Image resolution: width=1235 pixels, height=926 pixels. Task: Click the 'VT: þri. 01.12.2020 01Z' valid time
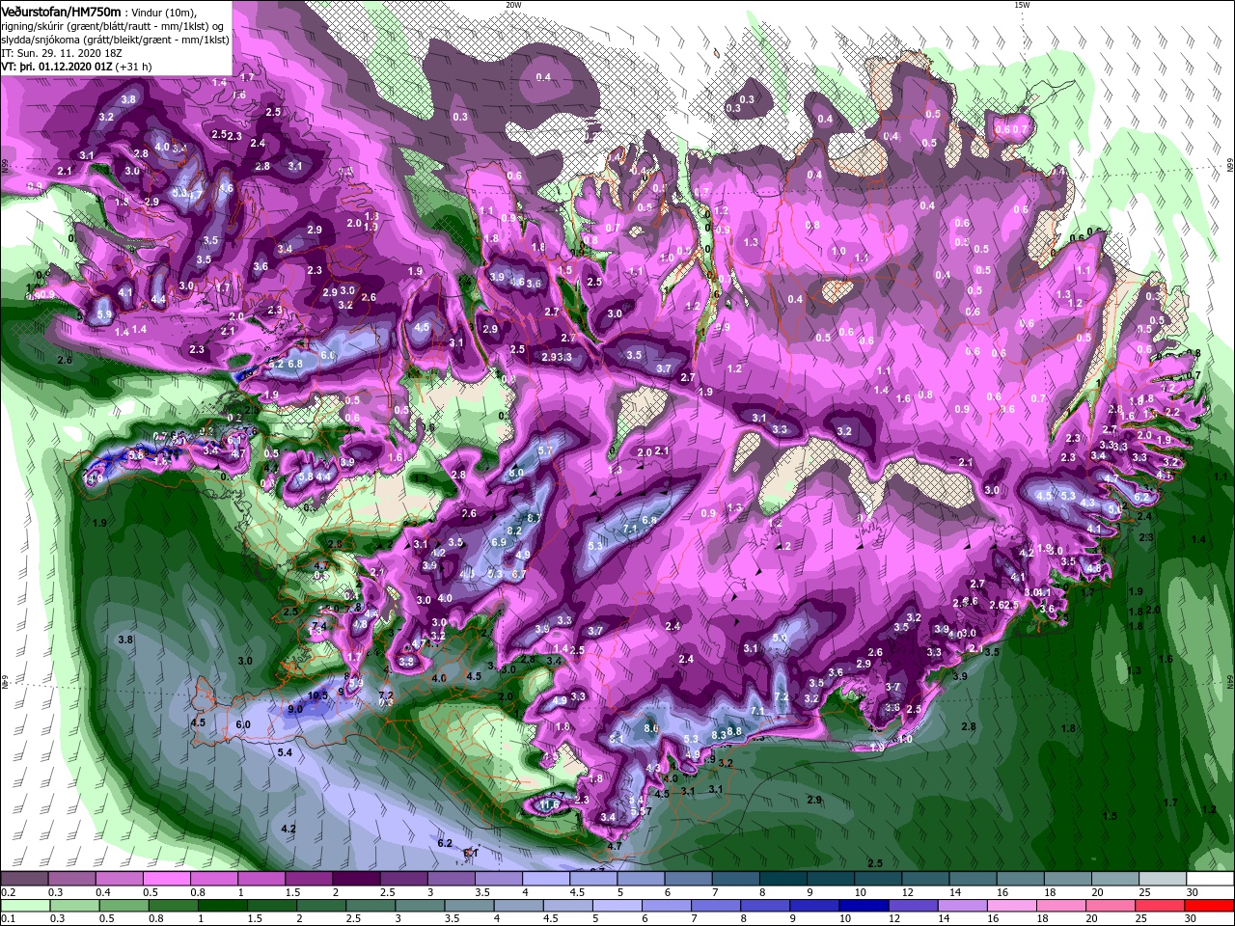57,67
